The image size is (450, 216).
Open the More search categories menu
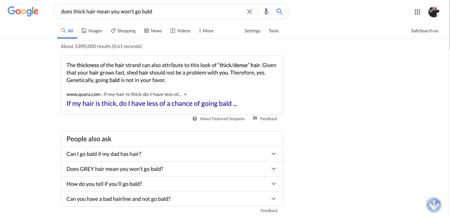pos(206,31)
